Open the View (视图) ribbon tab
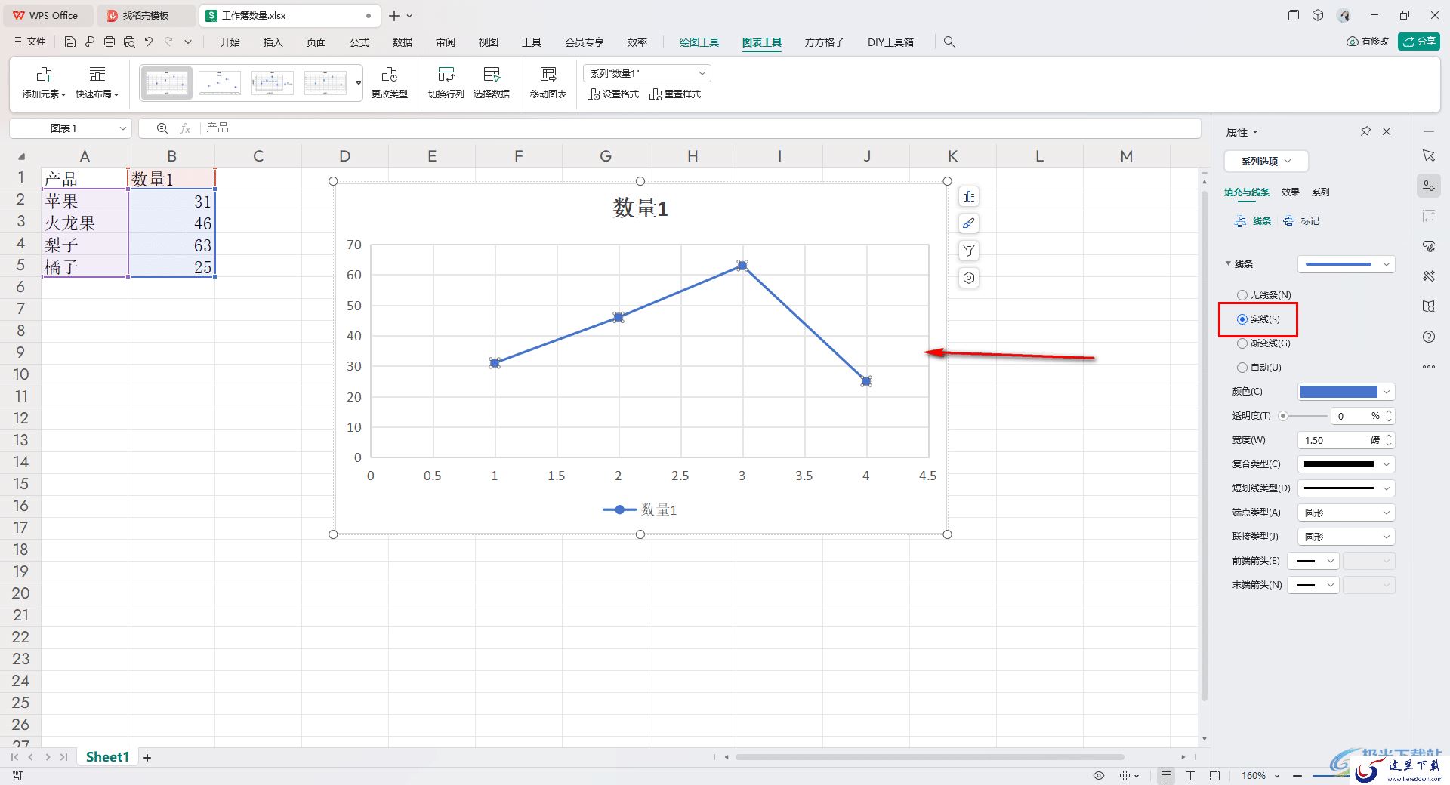 (x=489, y=42)
